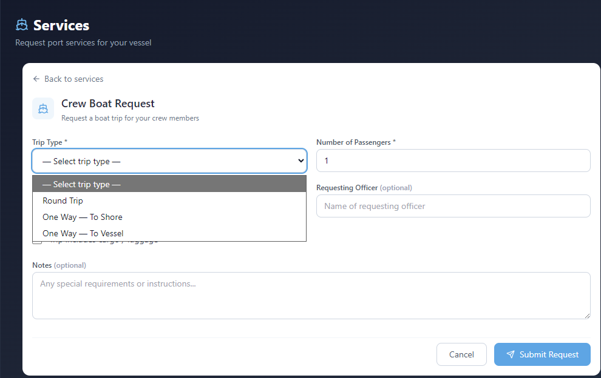Click the paper plane icon on Submit
This screenshot has width=601, height=378.
pos(510,354)
